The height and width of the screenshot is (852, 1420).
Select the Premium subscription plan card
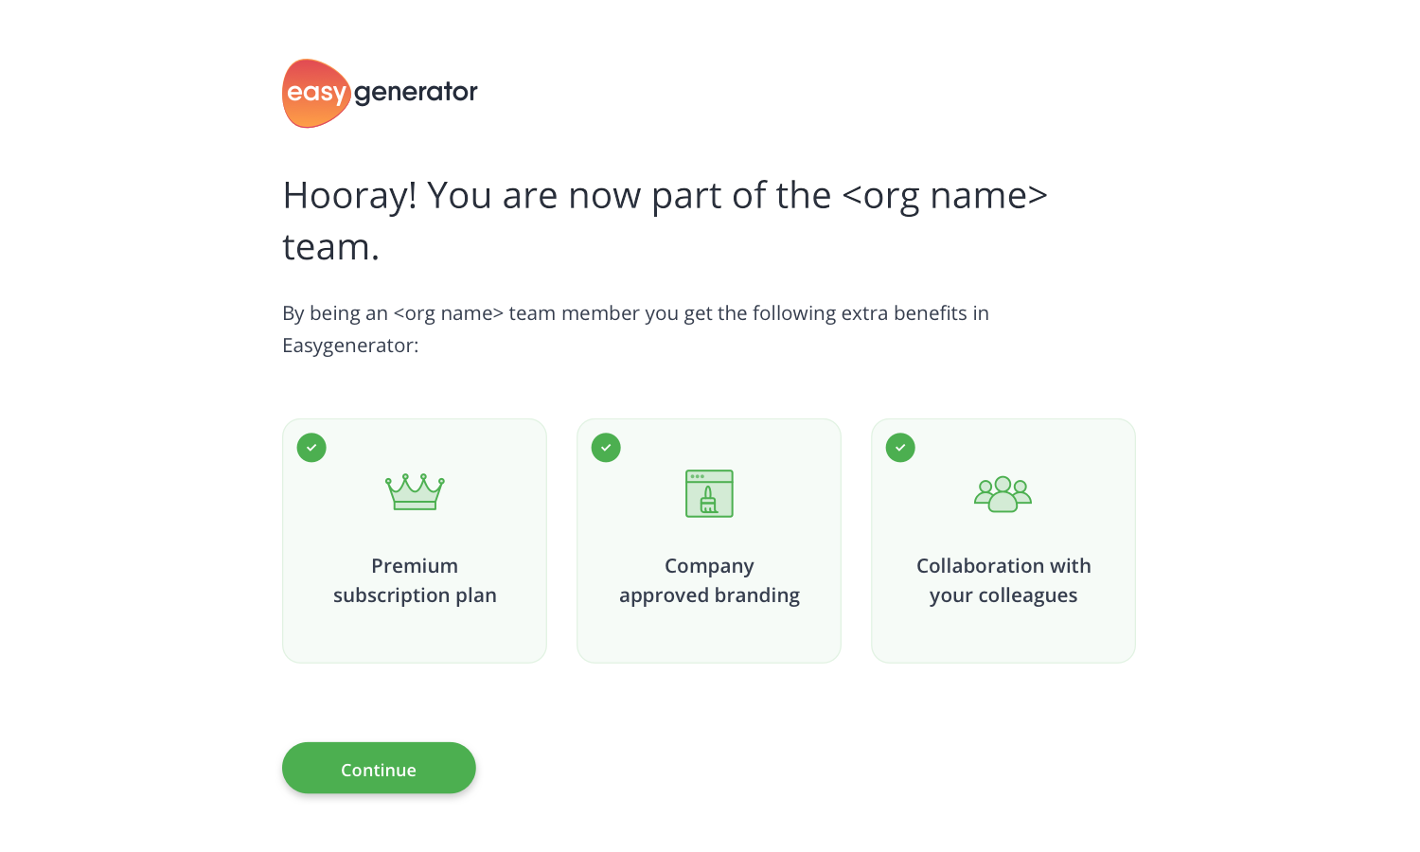pos(415,541)
